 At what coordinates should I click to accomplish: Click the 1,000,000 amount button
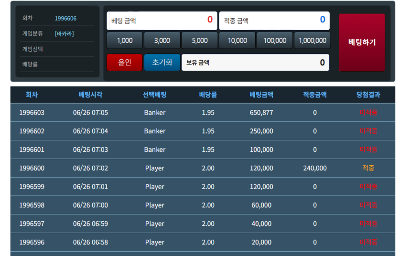[x=312, y=40]
